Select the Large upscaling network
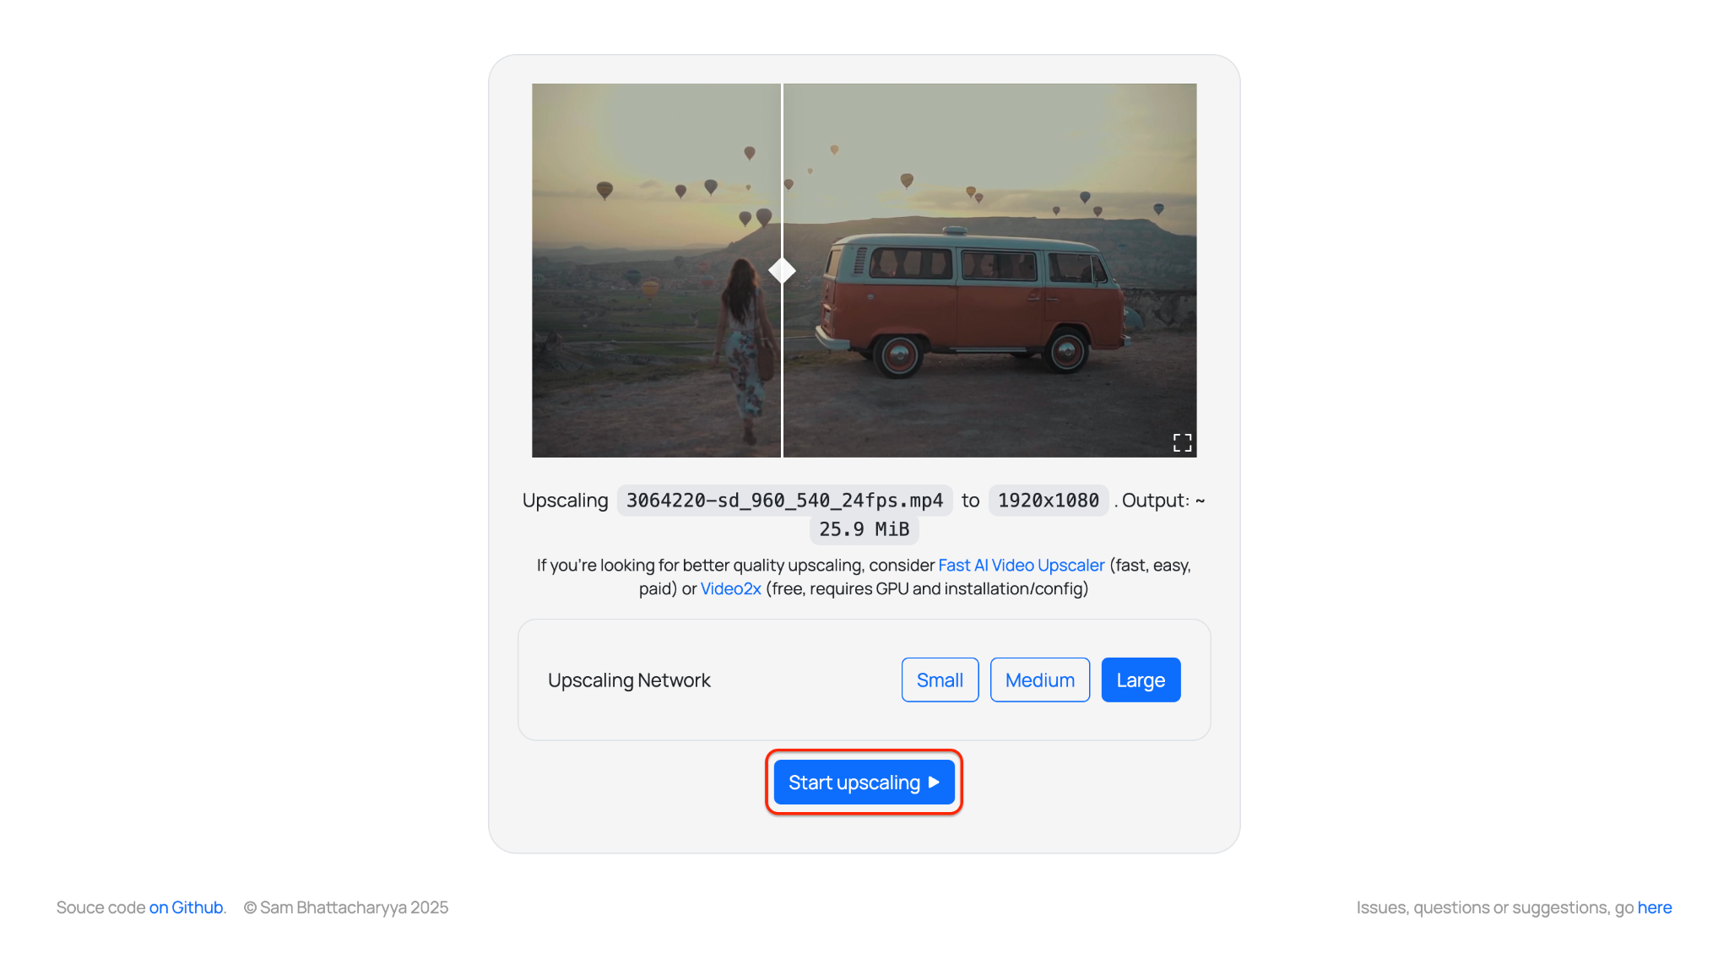The width and height of the screenshot is (1729, 975). pyautogui.click(x=1141, y=680)
